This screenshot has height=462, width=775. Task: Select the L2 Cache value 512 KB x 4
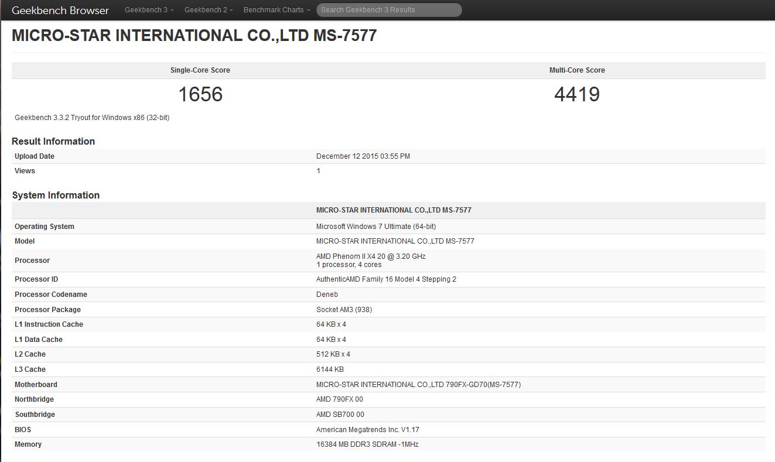click(333, 354)
